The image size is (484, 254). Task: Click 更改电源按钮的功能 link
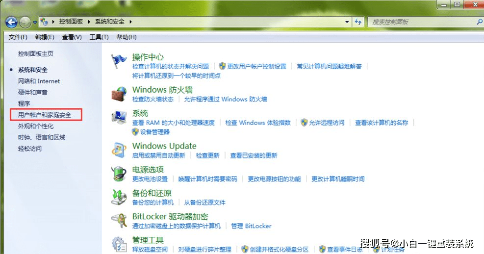coord(275,179)
